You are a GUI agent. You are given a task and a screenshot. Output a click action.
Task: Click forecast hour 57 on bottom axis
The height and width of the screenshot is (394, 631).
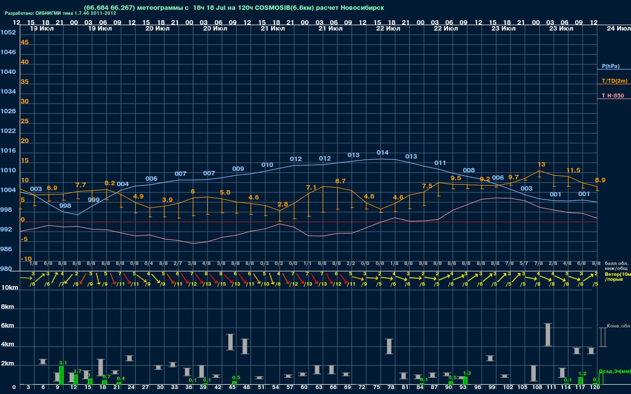[x=290, y=388]
